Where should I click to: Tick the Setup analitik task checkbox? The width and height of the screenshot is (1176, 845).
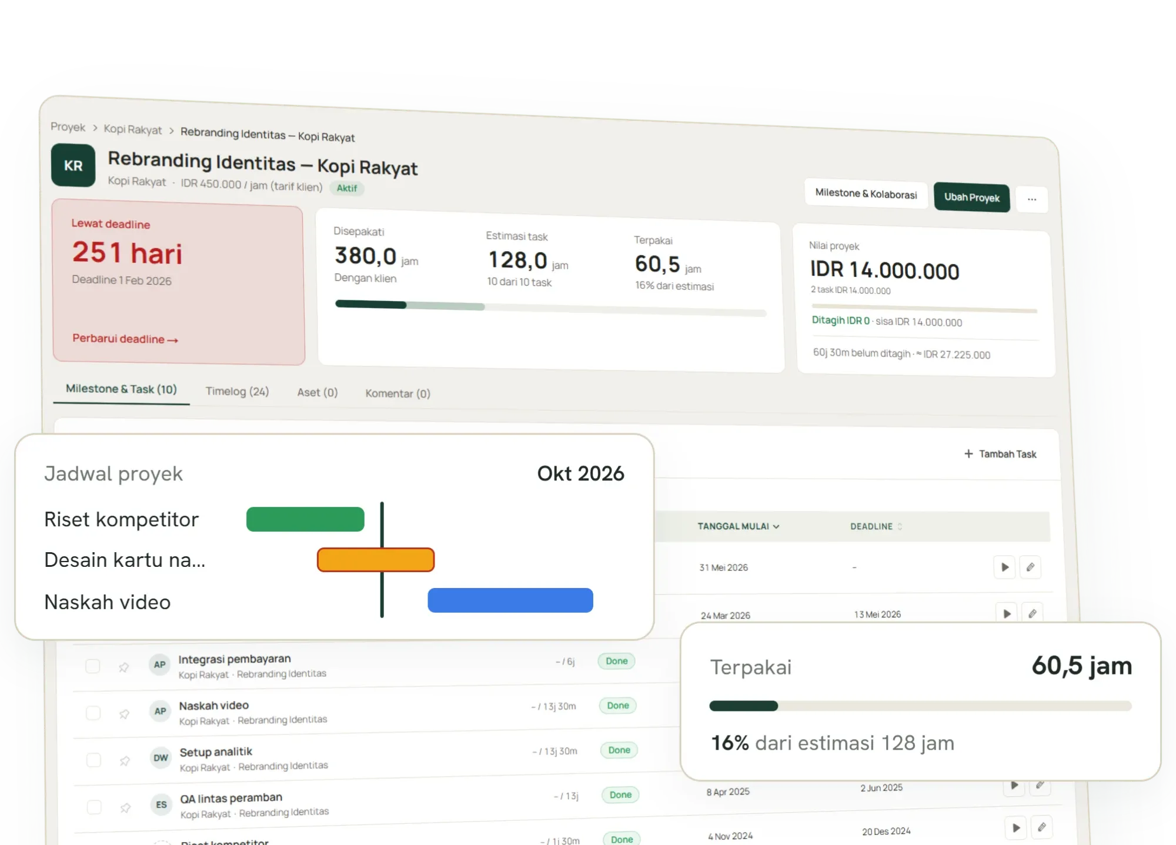(x=93, y=760)
